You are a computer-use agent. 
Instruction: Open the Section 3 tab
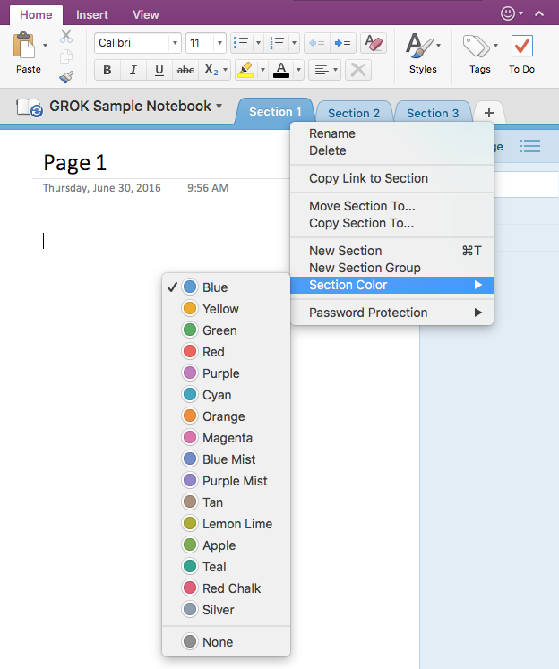coord(433,113)
